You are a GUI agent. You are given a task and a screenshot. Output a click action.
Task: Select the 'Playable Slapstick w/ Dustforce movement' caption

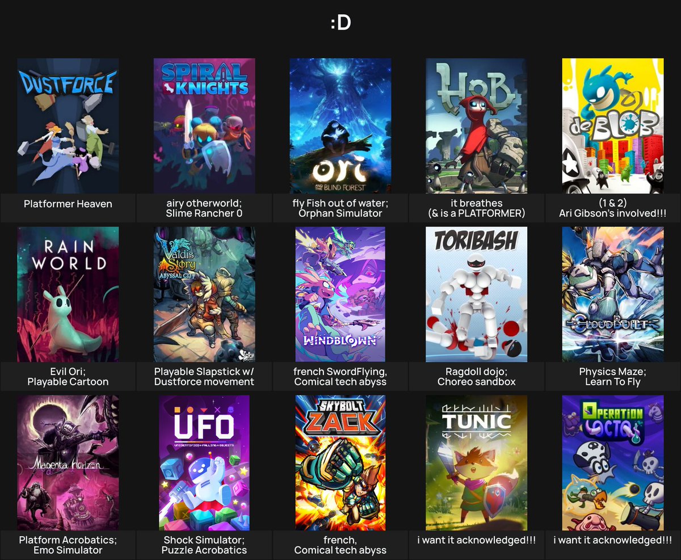(x=204, y=377)
